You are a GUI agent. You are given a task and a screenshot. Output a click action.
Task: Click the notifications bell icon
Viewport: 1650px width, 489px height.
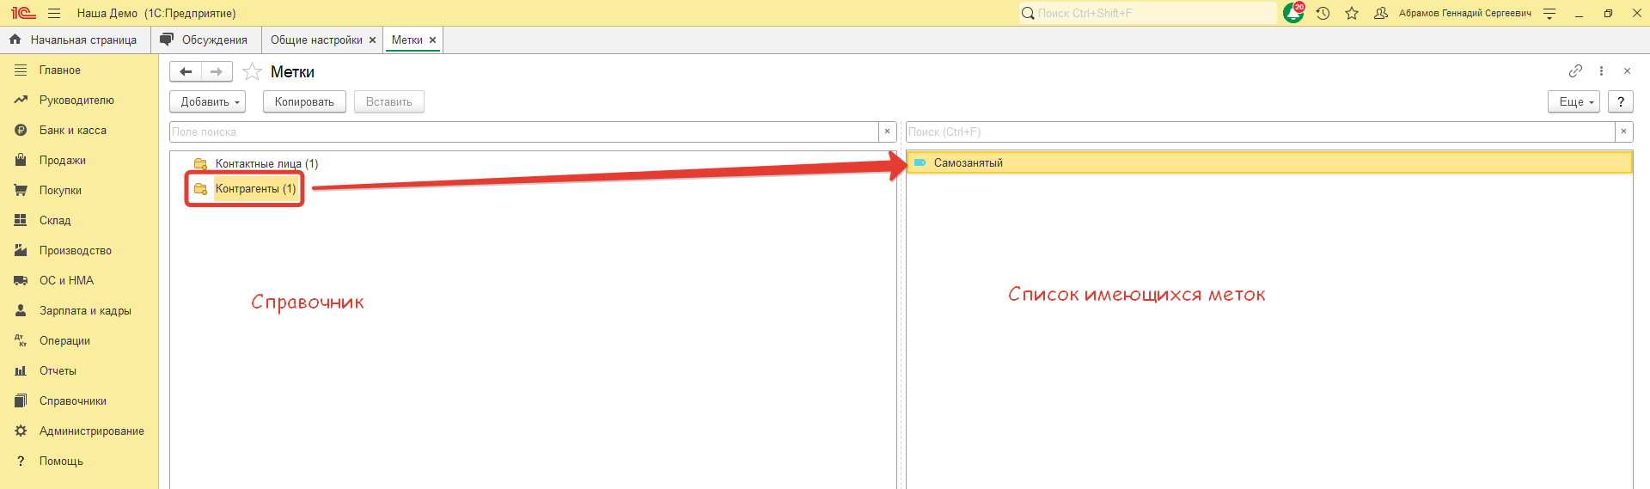click(x=1292, y=13)
